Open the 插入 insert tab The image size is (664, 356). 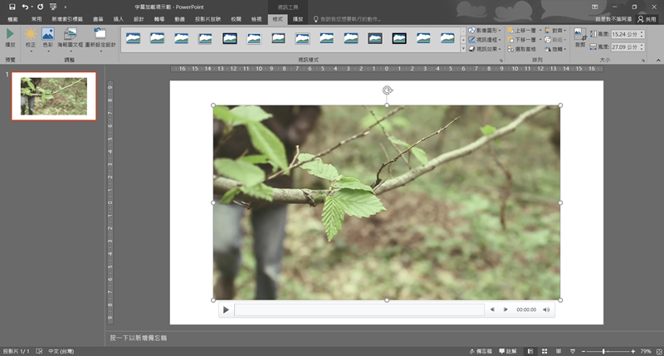click(x=118, y=17)
